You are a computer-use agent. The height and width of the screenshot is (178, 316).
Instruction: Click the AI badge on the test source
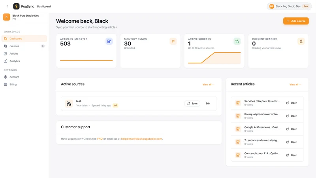[x=115, y=105]
